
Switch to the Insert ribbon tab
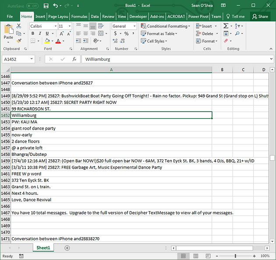coord(40,17)
